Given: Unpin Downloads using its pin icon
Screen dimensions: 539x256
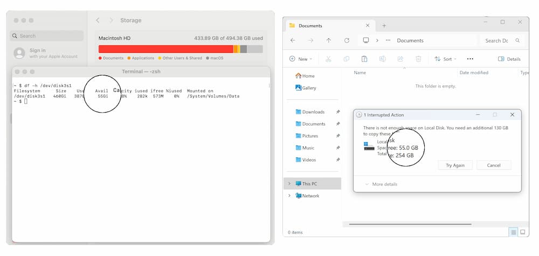Looking at the screenshot, I should [x=337, y=112].
